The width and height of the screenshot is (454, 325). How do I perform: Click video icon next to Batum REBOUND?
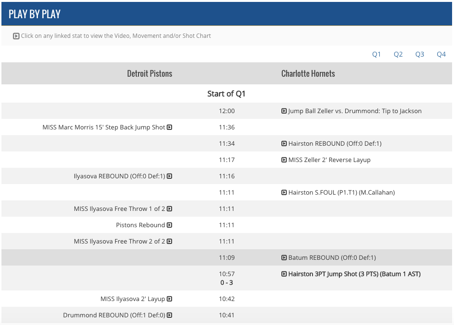point(284,257)
